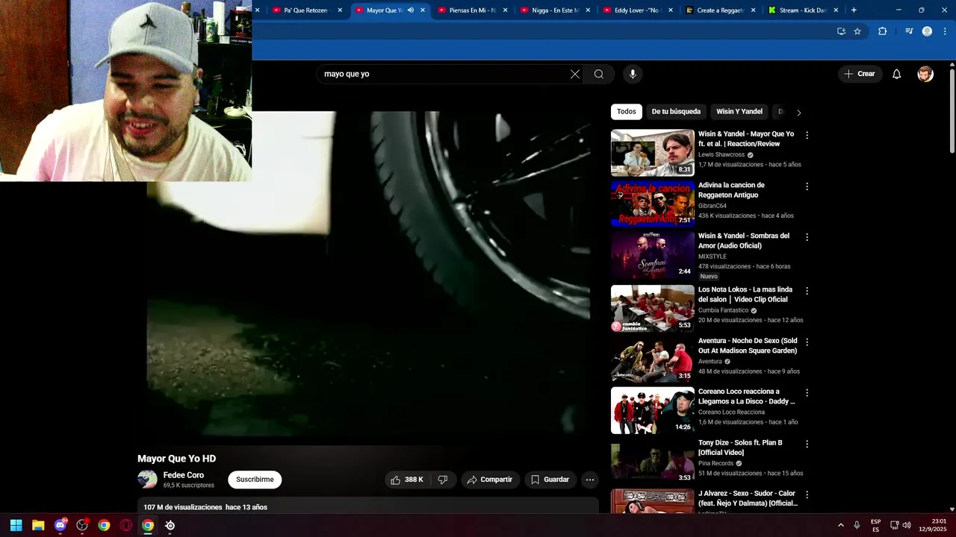
Task: Open Adivina la cancion Reggaeton thumbnail
Action: click(x=653, y=204)
